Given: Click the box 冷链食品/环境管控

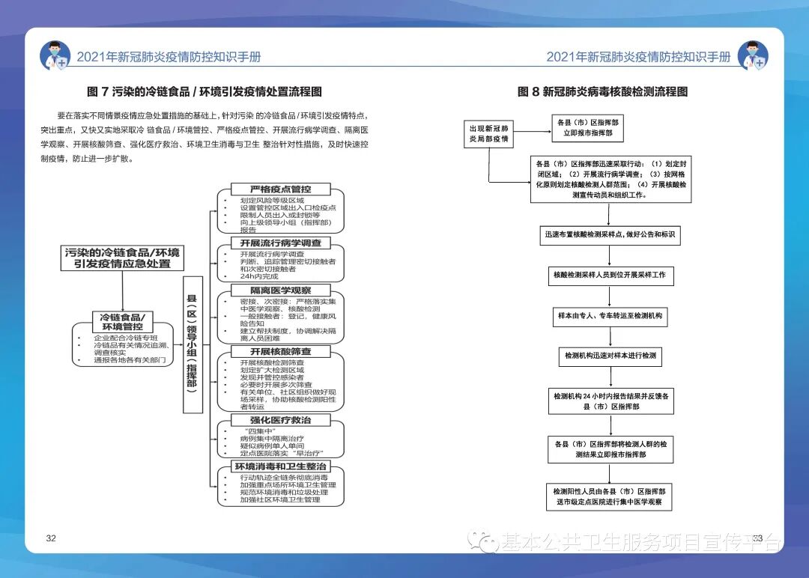Looking at the screenshot, I should 122,322.
